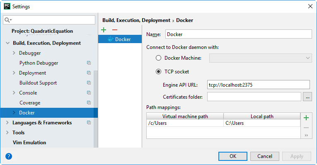317x165 pixels.
Task: Click the Build, Execution, Deployment breadcrumb
Action: coord(136,20)
